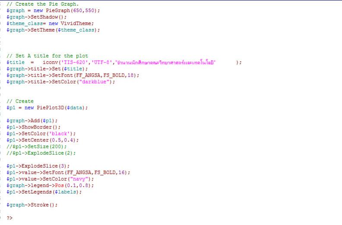Click the line "$graph->Stroke();"
342x225 pixels.
[32, 205]
